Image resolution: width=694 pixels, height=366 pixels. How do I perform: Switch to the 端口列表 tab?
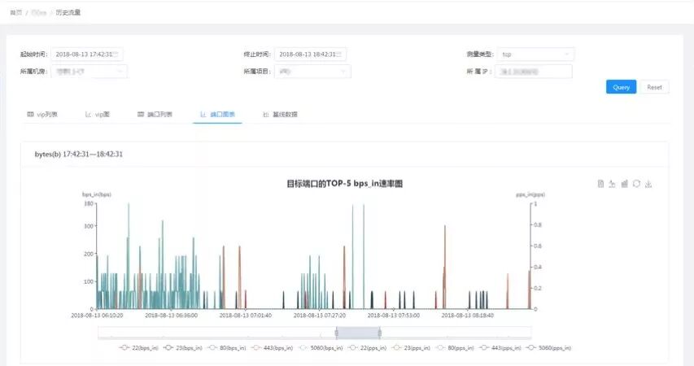coord(155,114)
